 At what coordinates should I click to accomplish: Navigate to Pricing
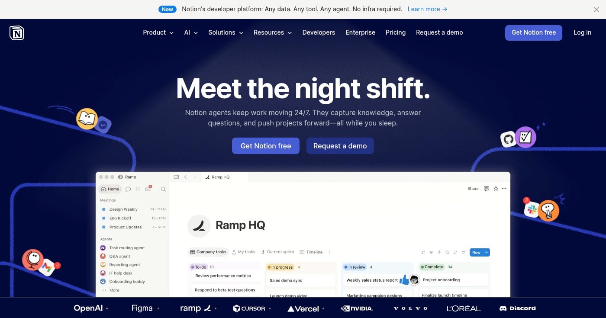[x=396, y=32]
